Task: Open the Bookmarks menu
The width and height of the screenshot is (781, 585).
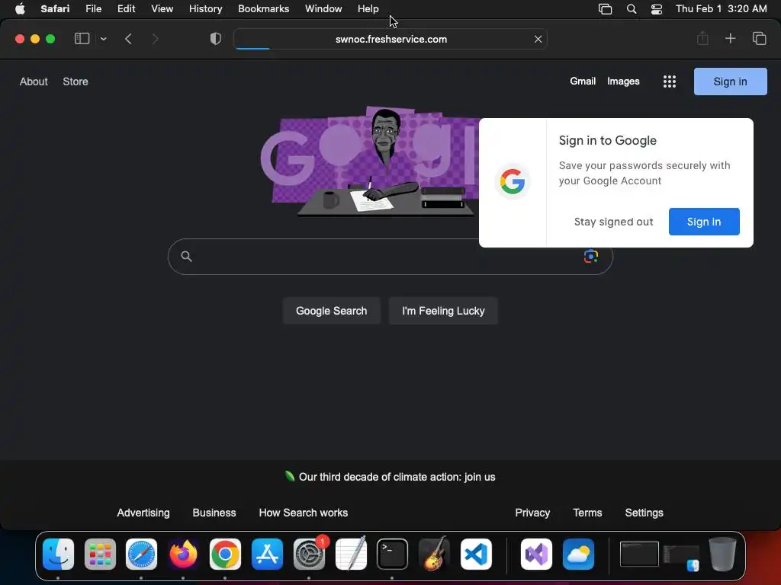Action: coord(263,9)
